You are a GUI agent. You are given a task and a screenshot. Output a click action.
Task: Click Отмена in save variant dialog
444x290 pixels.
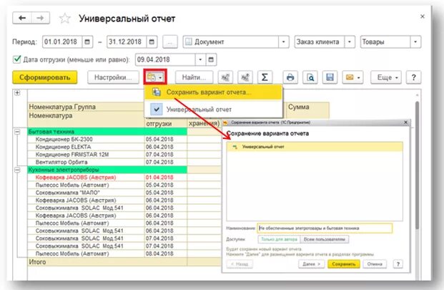pyautogui.click(x=375, y=264)
